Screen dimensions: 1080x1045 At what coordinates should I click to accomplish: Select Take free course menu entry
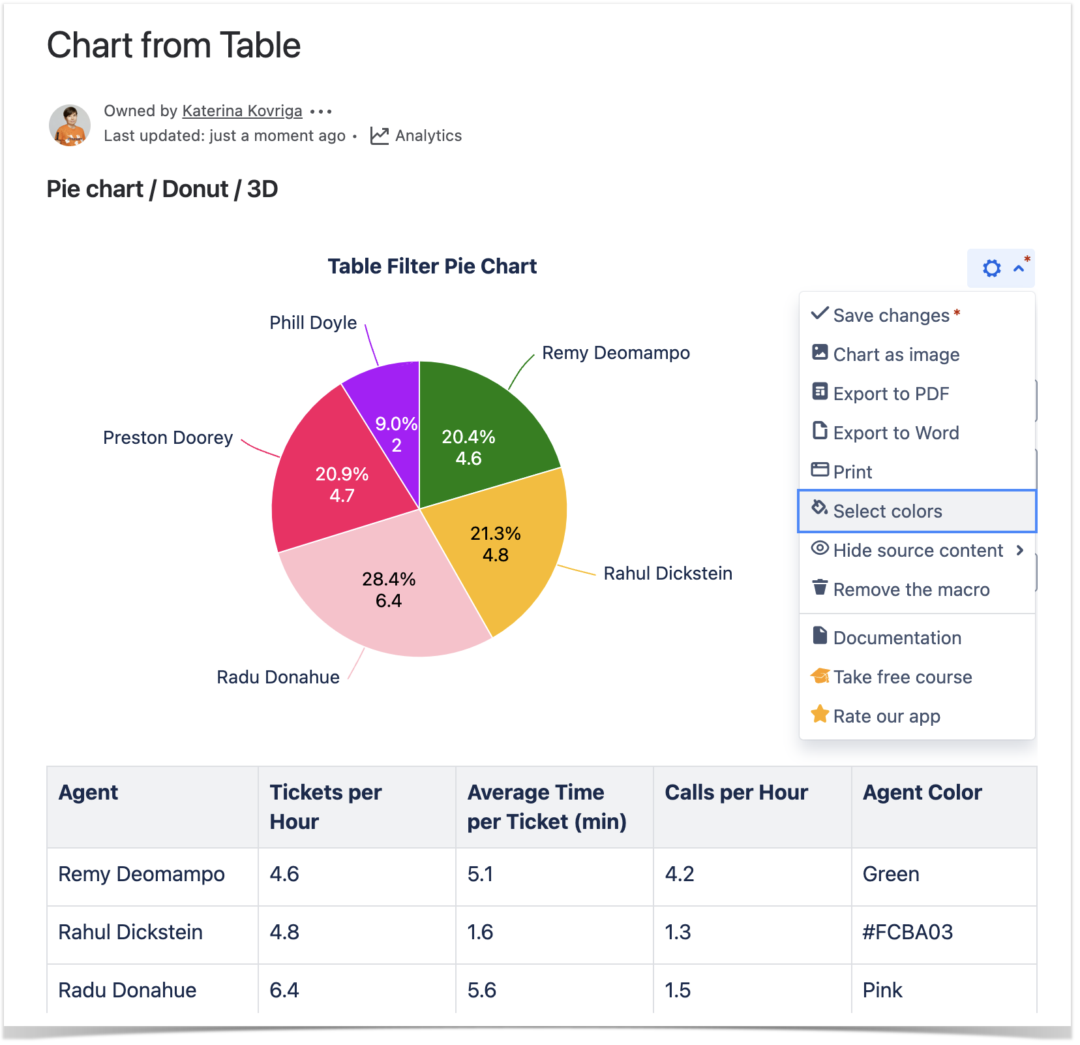(x=902, y=677)
